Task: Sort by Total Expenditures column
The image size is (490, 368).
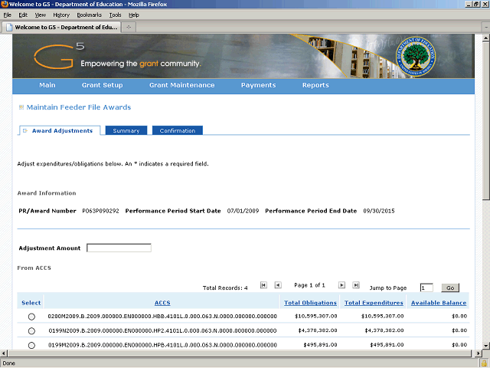Action: point(374,303)
